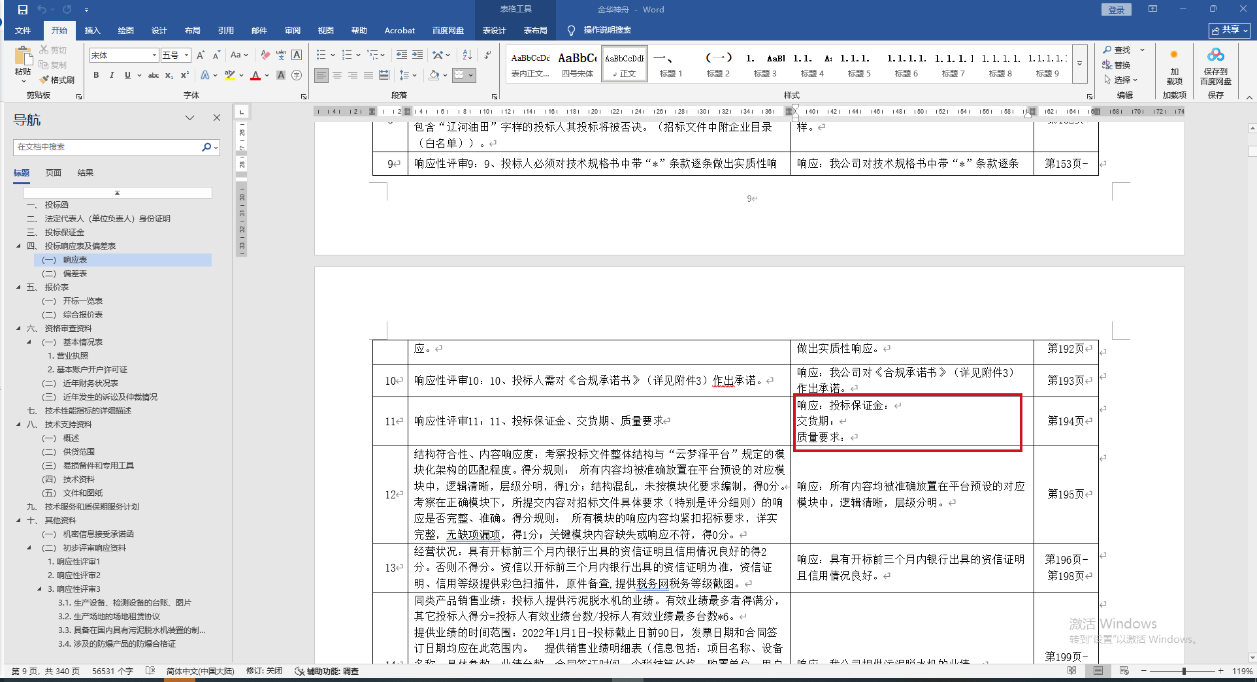Save to Baidu Netdisk cloud icon

point(1215,65)
